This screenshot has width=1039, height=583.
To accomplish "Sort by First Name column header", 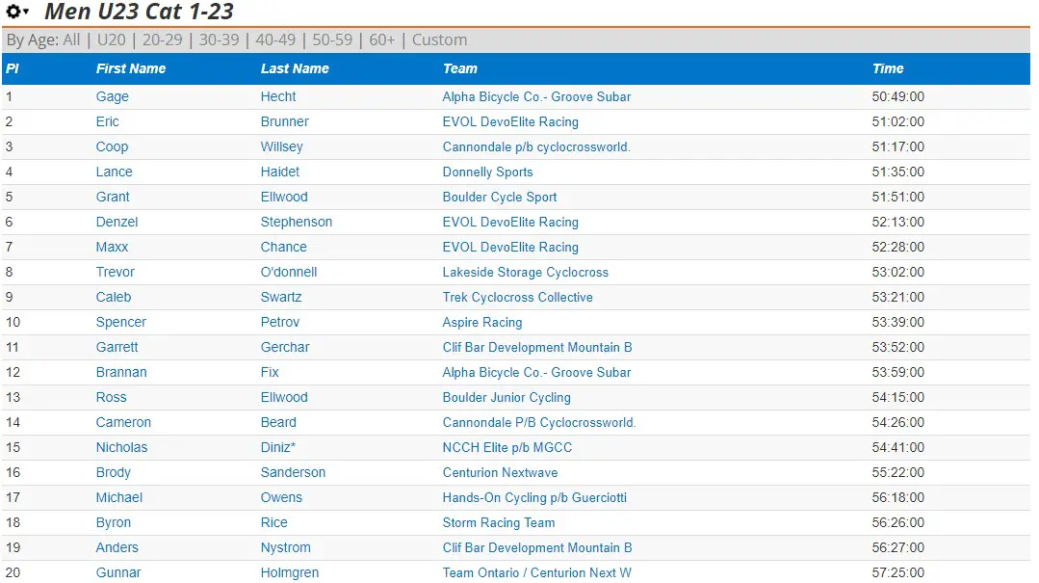I will (x=131, y=68).
